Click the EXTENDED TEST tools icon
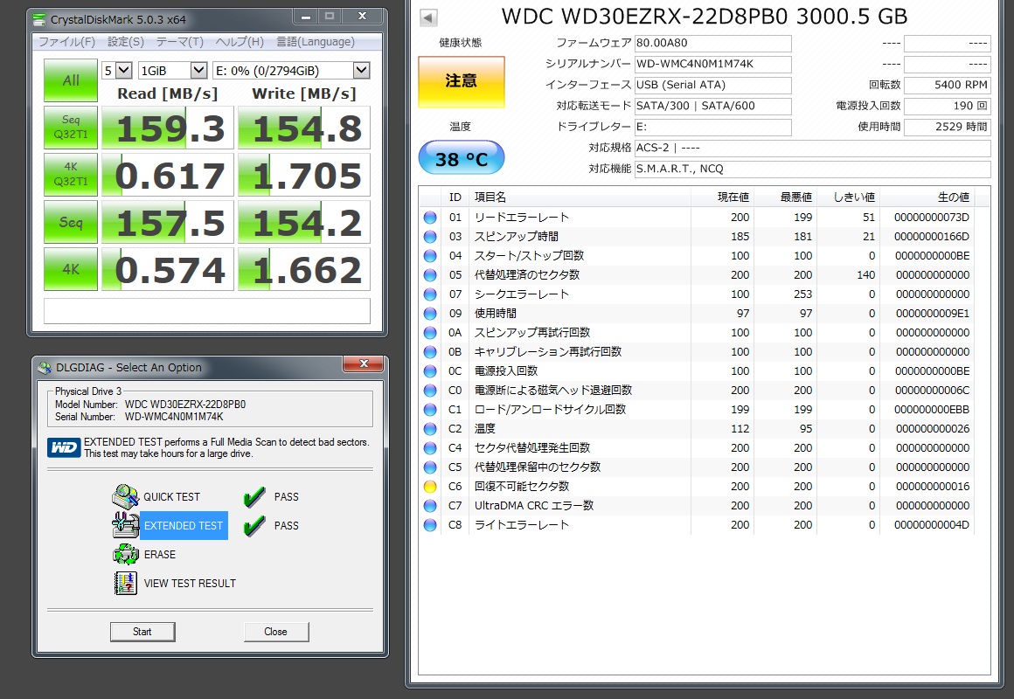Screen dimensions: 1014x699 (x=125, y=525)
